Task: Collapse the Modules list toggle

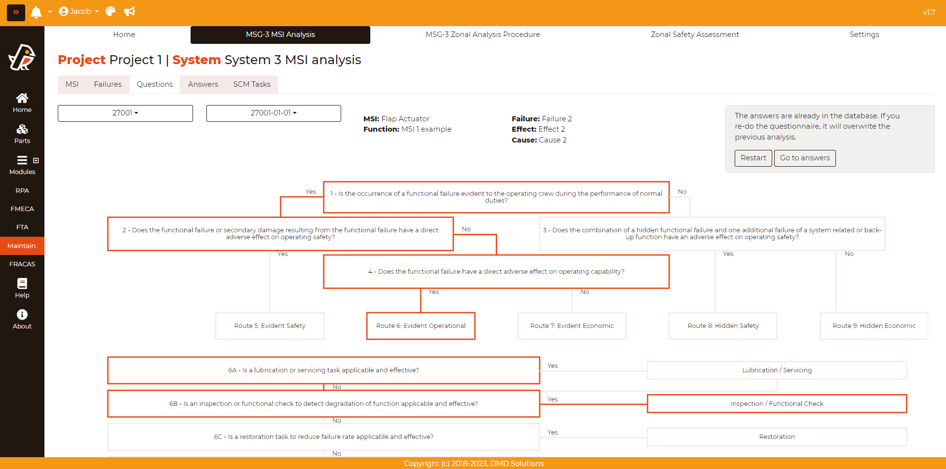Action: coord(36,161)
